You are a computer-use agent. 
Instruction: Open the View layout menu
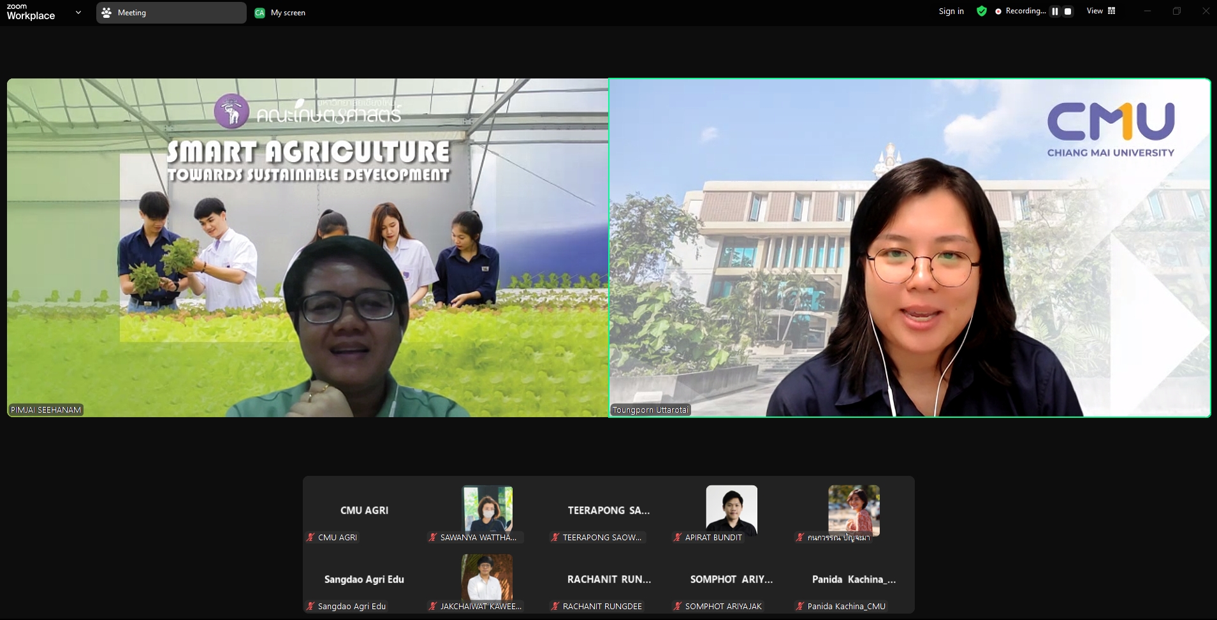1101,11
